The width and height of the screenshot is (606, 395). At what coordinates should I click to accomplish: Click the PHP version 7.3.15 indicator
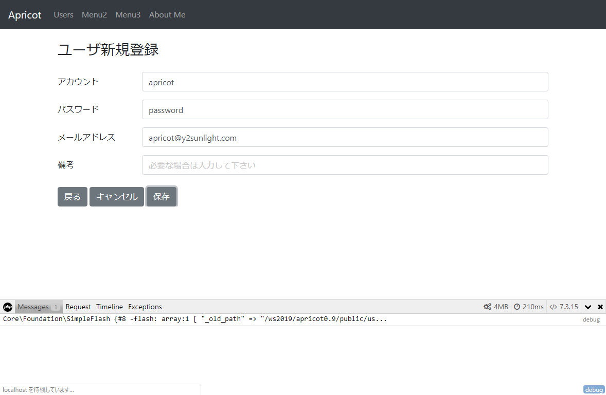tap(564, 307)
